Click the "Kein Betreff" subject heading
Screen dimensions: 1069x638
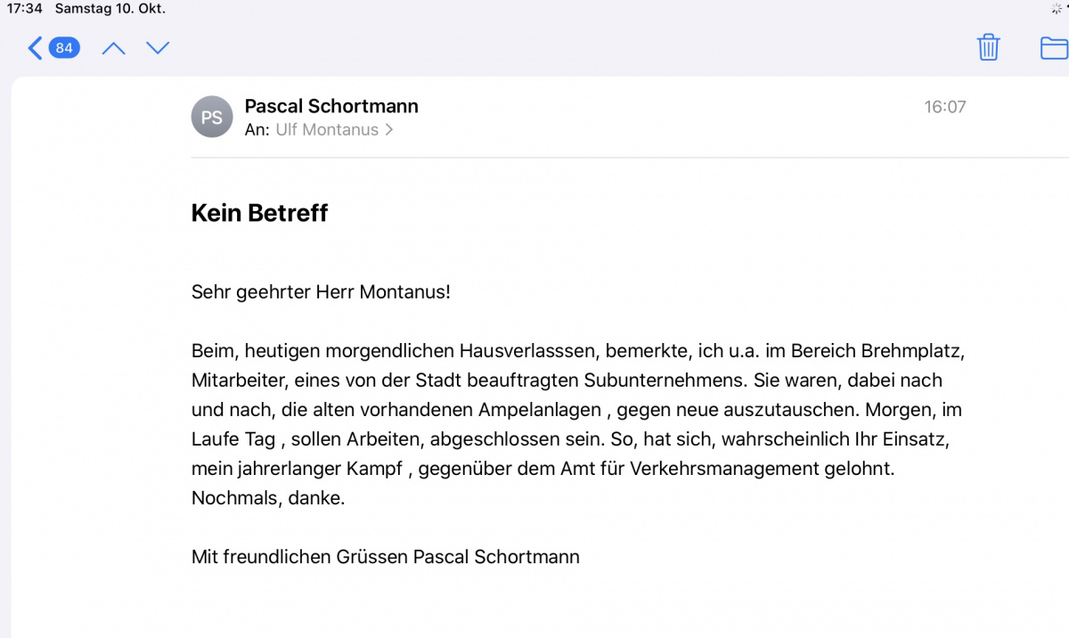coord(259,213)
